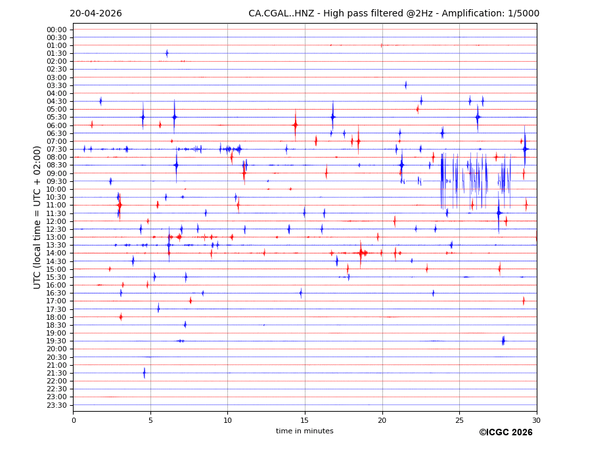Click the blue spike on the 19:30 trace
Screen dimensions: 609x457
pyautogui.click(x=503, y=340)
